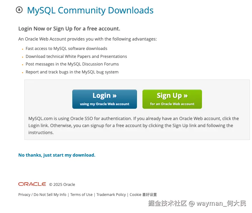
Task: Click the red Oracle logo
Action: point(32,184)
